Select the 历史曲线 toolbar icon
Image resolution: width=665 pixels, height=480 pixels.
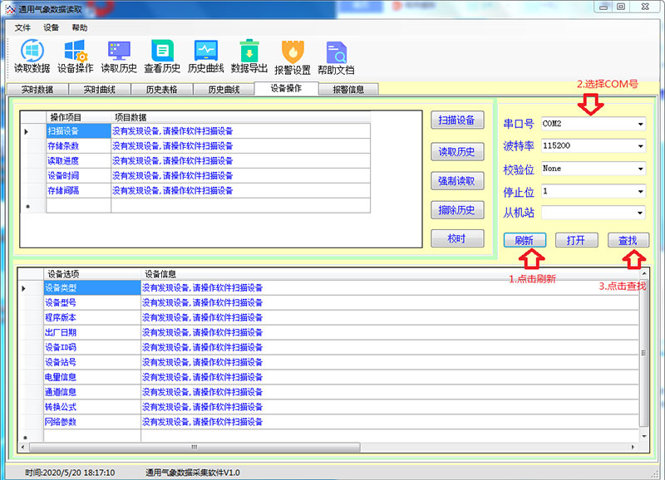(x=206, y=56)
